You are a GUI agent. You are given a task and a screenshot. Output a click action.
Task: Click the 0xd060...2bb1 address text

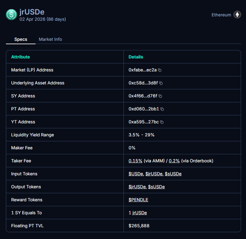point(144,109)
